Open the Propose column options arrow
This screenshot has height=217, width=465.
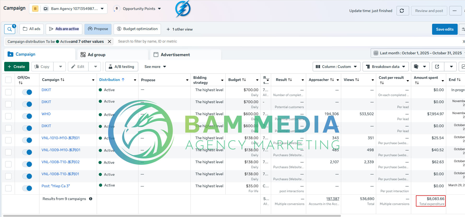pyautogui.click(x=187, y=80)
